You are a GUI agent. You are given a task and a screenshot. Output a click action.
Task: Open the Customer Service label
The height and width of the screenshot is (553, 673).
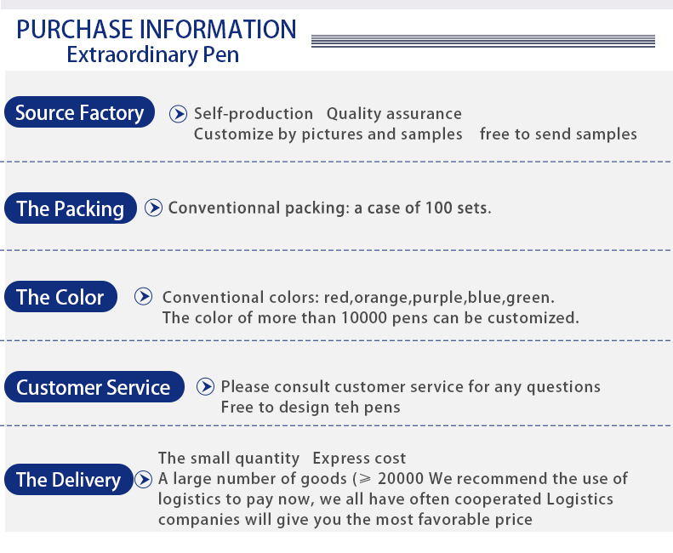[94, 388]
